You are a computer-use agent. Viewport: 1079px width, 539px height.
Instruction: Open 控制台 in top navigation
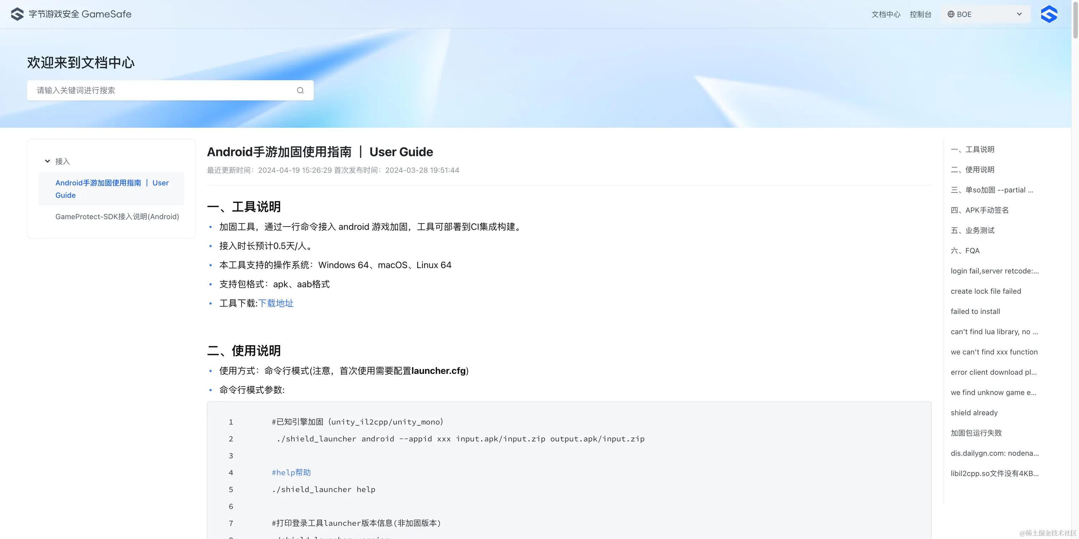click(x=920, y=14)
